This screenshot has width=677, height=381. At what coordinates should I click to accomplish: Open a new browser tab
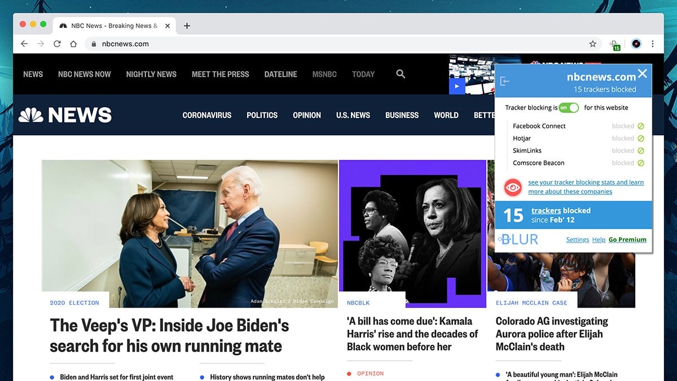187,26
